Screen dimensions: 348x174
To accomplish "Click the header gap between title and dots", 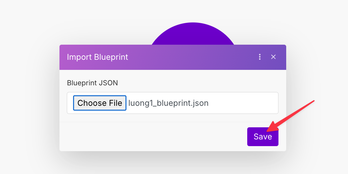I will point(191,57).
